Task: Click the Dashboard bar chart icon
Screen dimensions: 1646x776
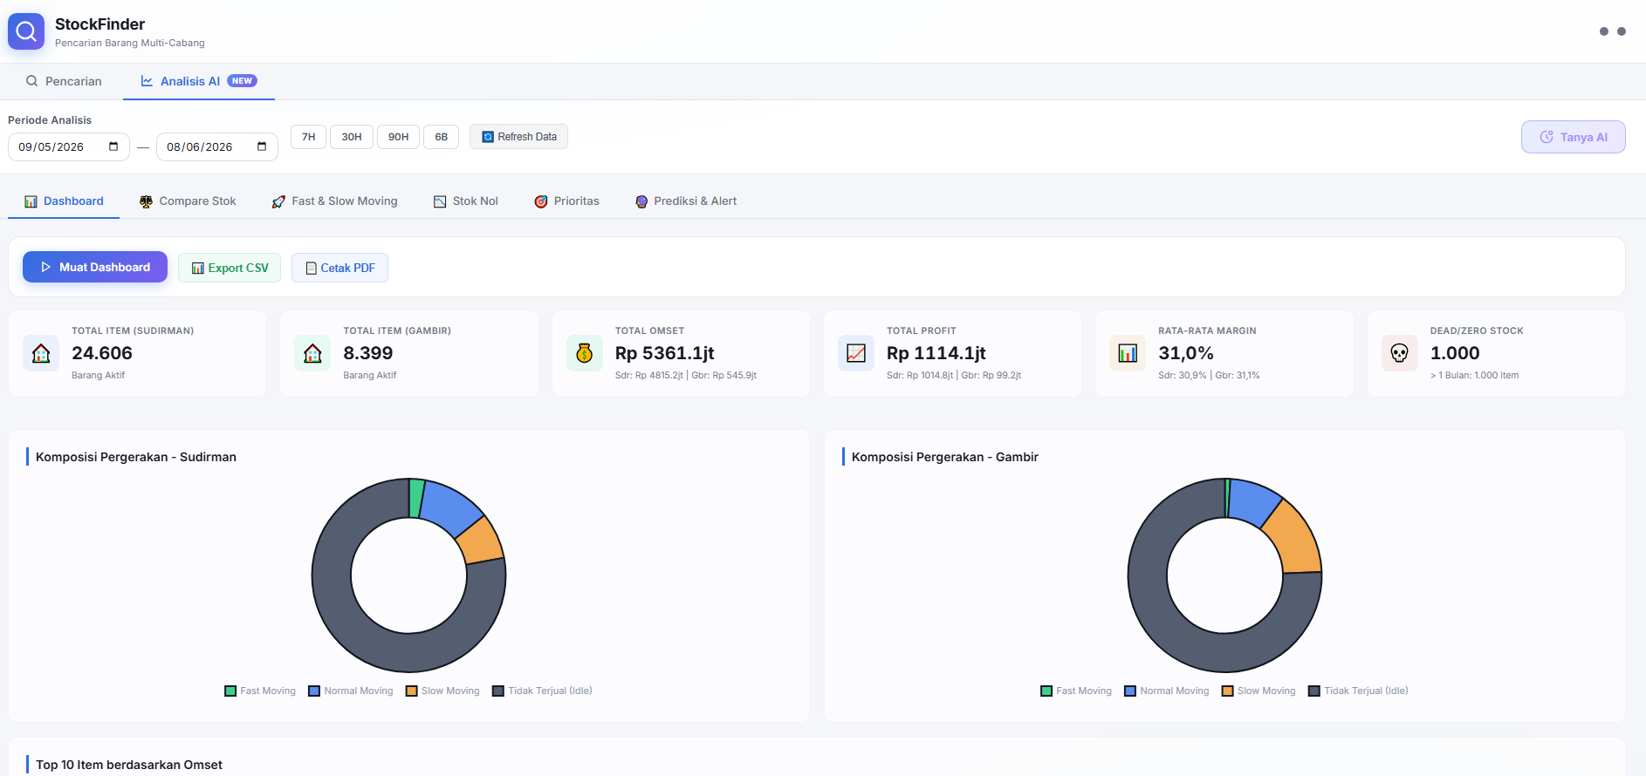Action: pyautogui.click(x=31, y=201)
